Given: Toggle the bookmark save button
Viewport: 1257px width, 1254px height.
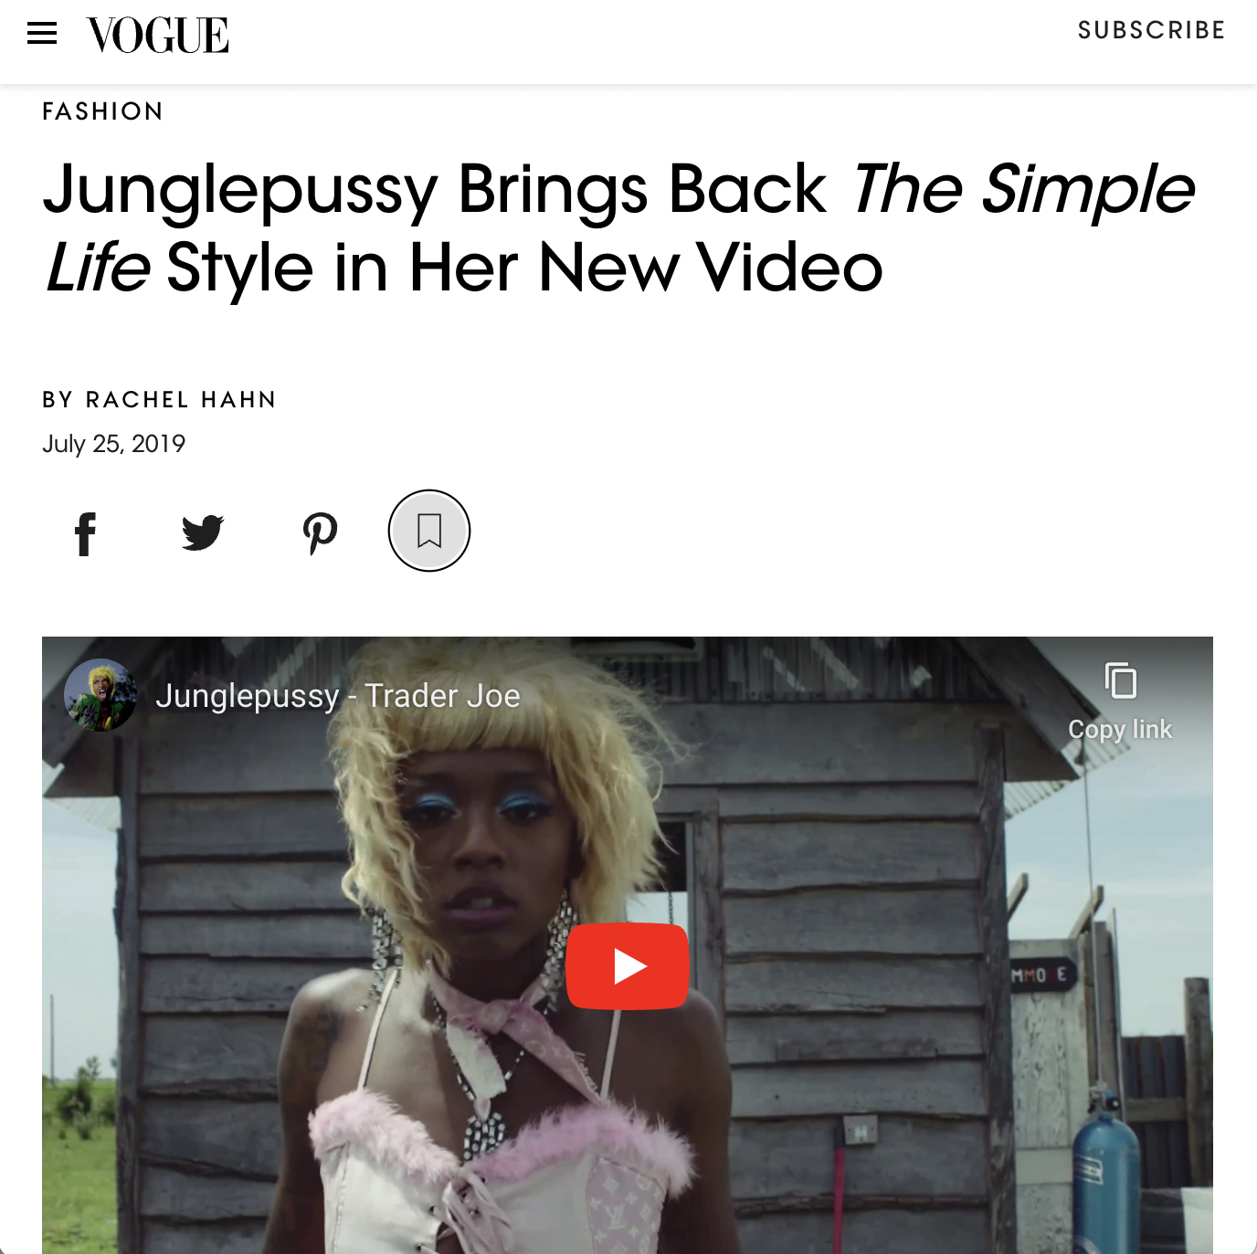Looking at the screenshot, I should [429, 531].
